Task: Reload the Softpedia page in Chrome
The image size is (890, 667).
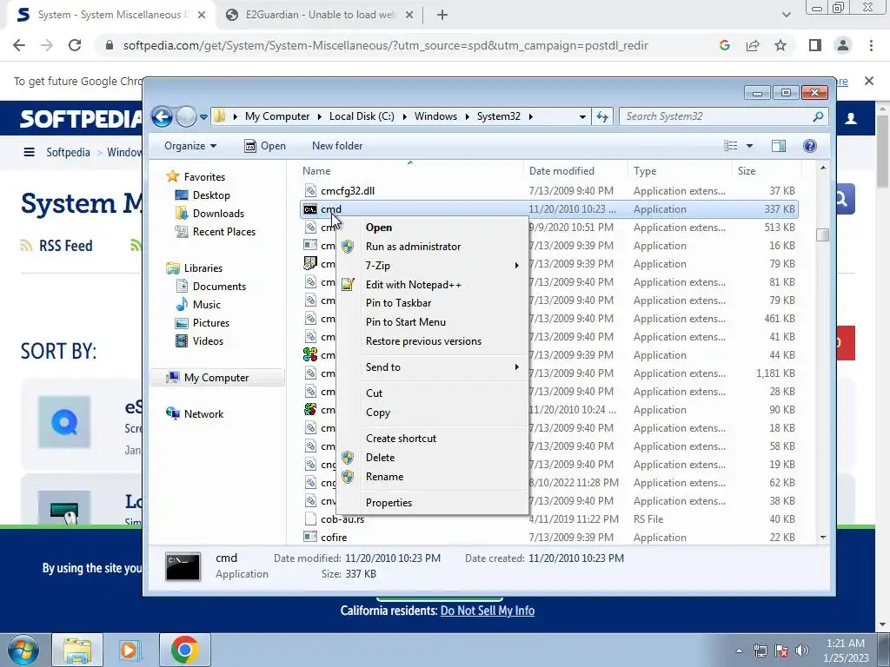Action: coord(75,46)
